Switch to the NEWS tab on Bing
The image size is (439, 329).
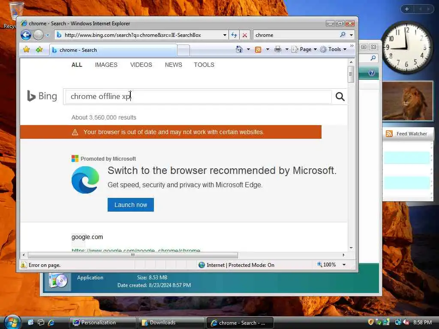173,65
